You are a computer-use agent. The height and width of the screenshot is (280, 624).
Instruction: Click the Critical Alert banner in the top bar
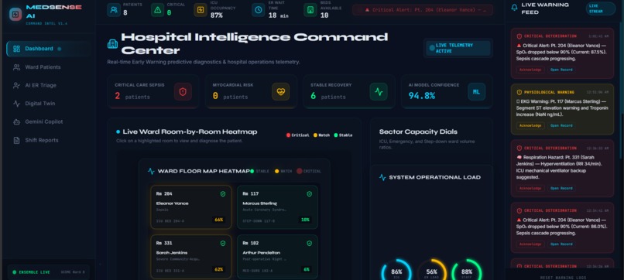pos(423,10)
